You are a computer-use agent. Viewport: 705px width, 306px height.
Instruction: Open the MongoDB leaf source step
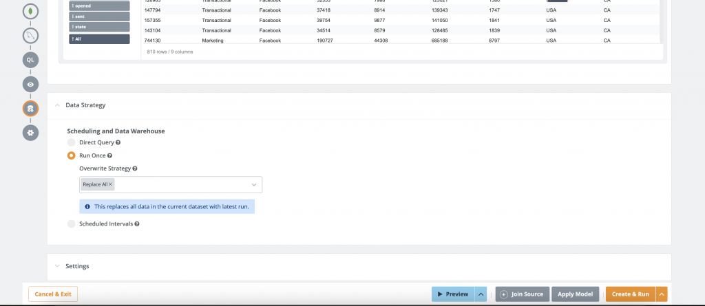click(x=30, y=11)
